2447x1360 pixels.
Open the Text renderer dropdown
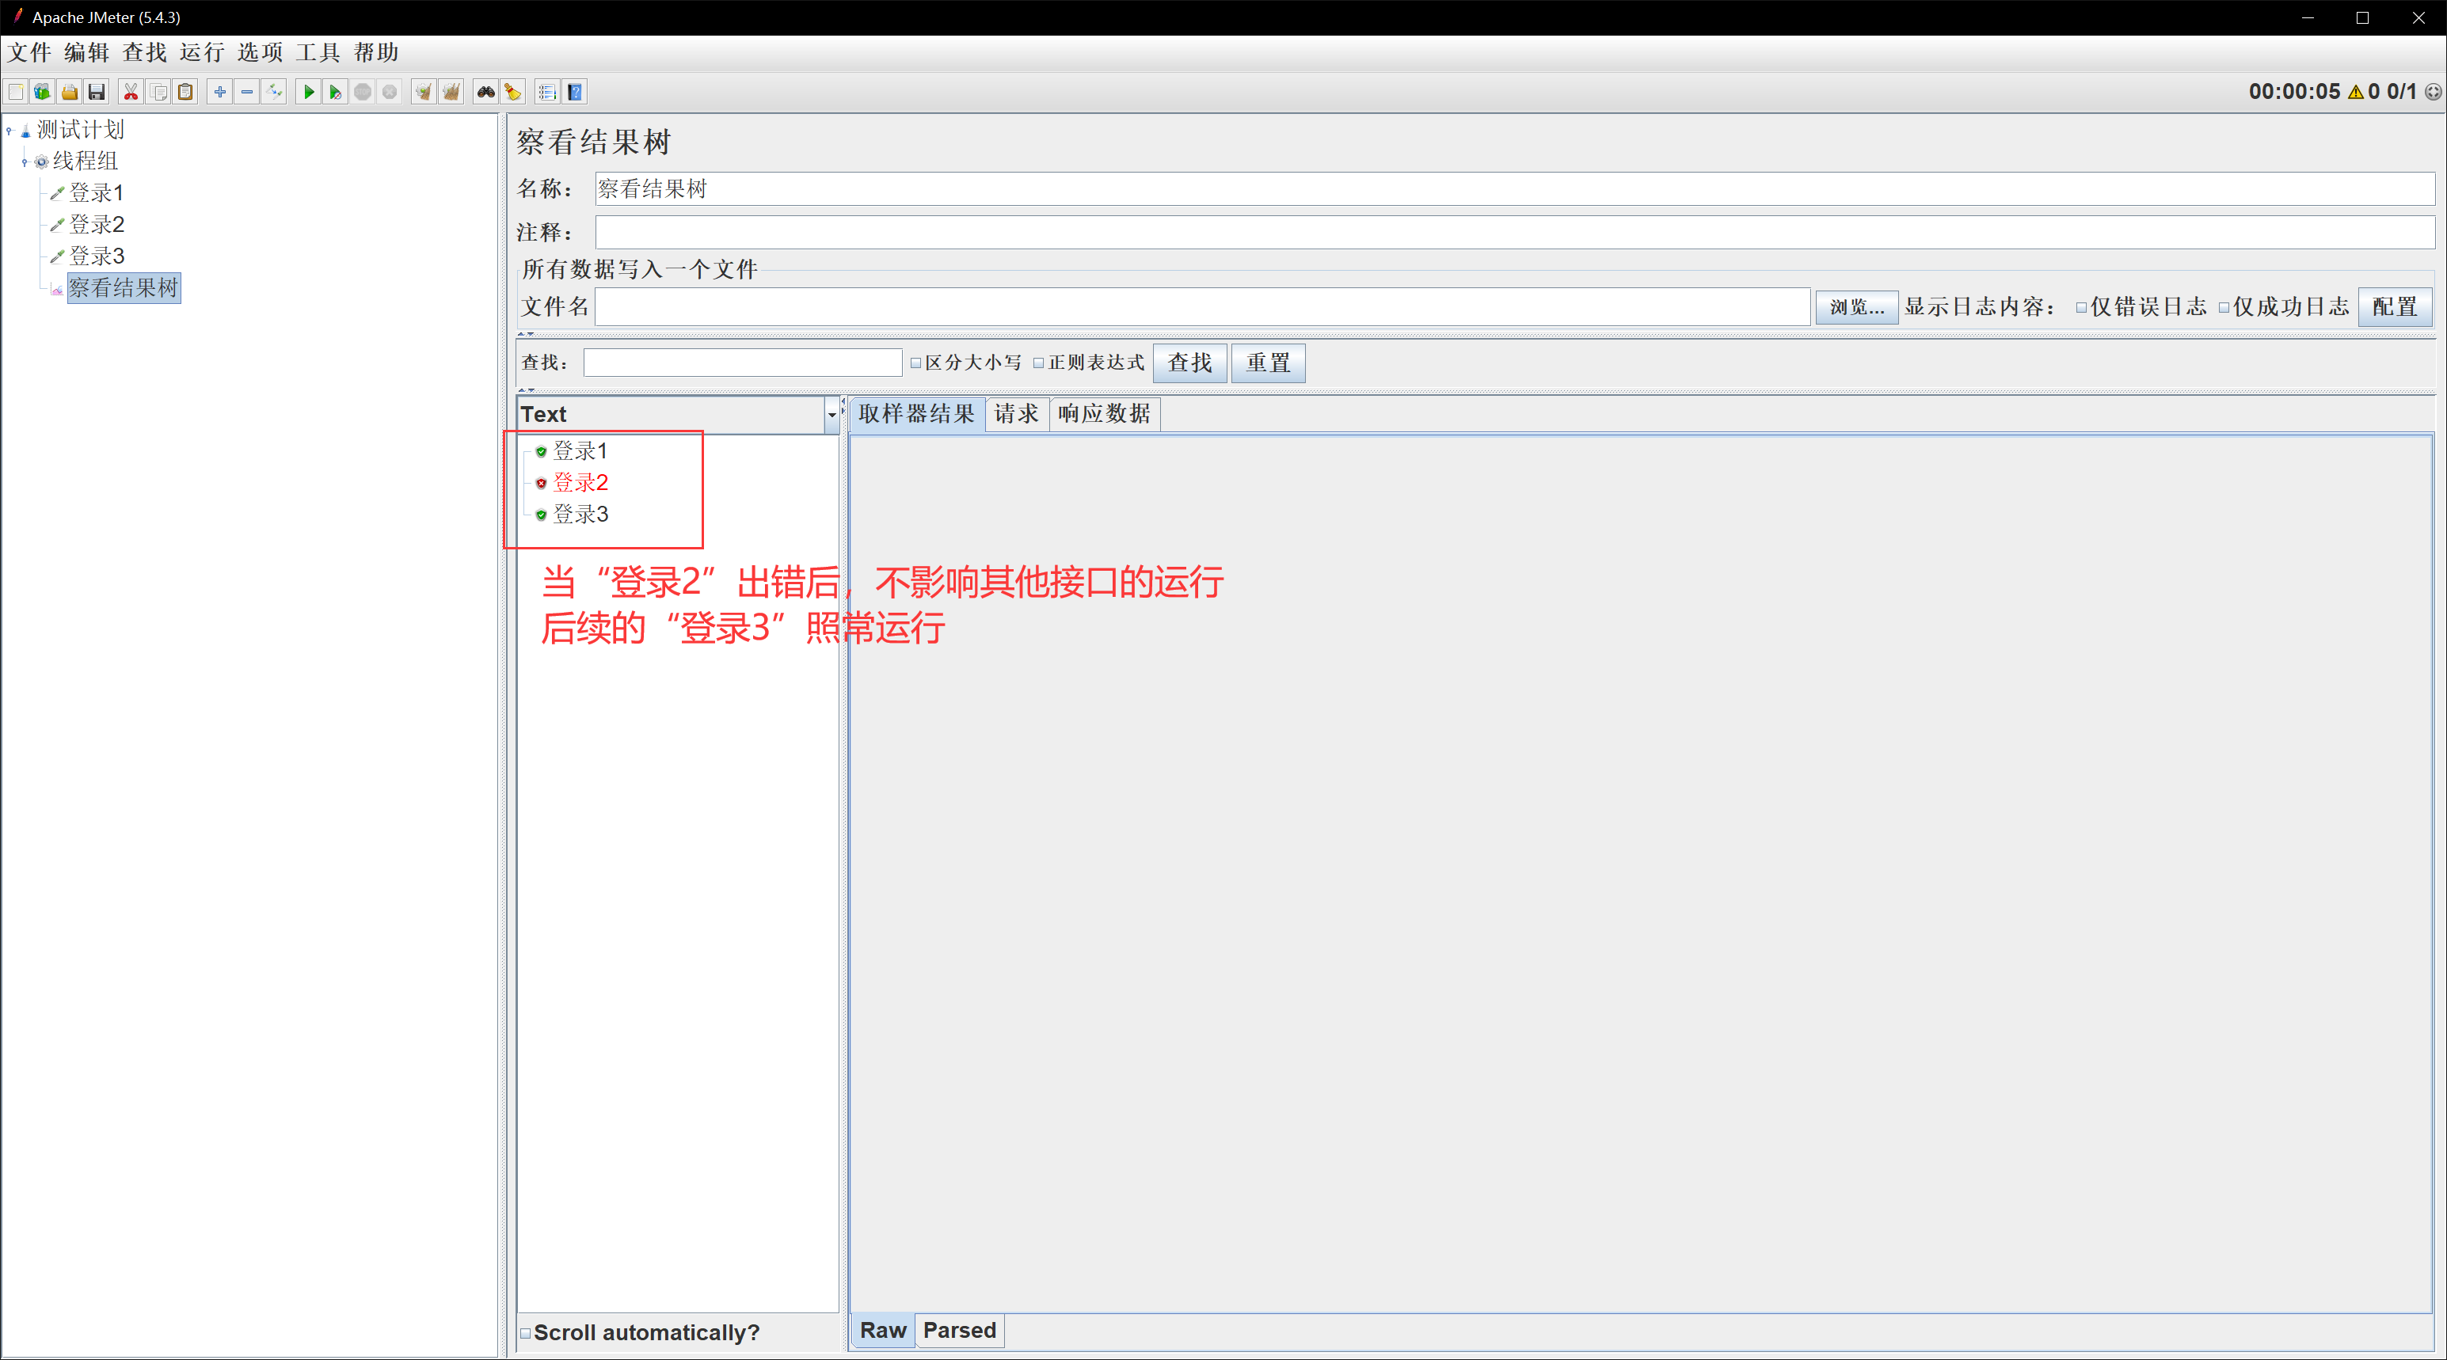coord(832,414)
